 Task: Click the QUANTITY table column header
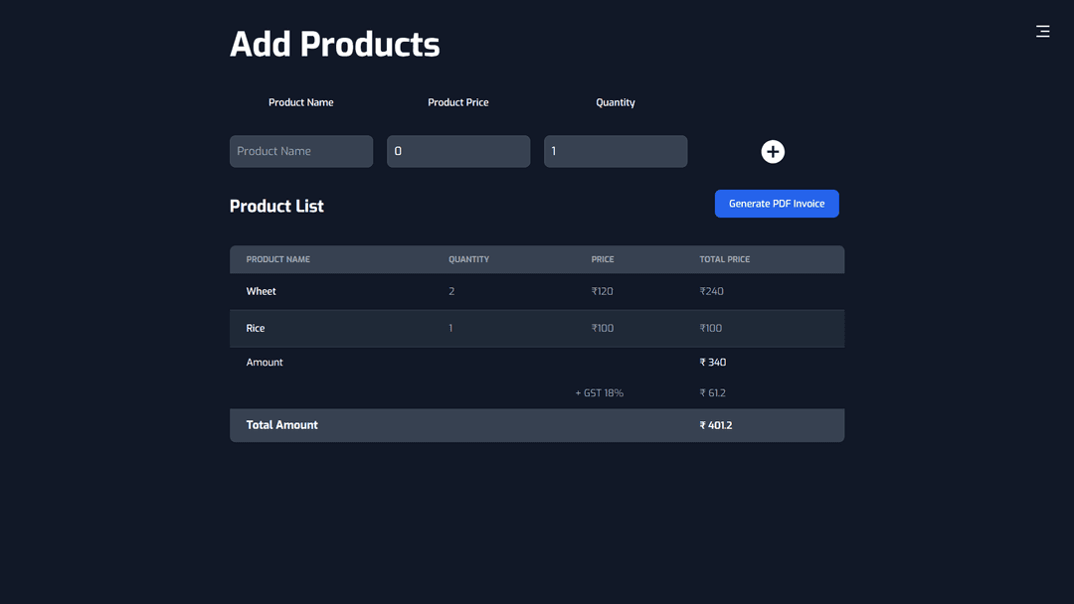[x=468, y=259]
